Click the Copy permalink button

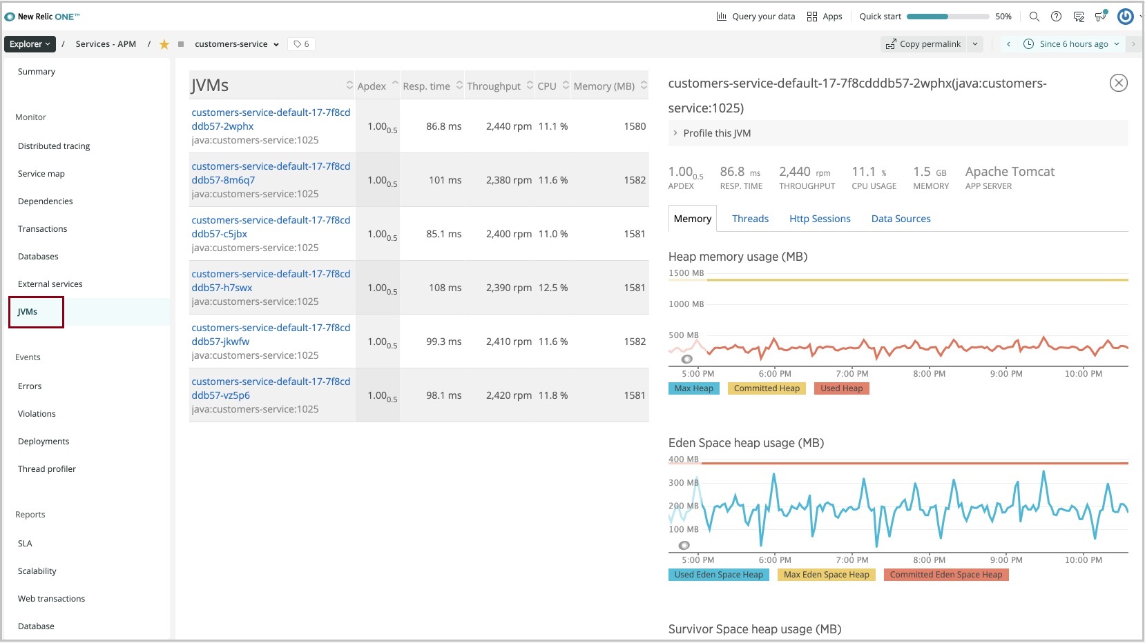(923, 44)
